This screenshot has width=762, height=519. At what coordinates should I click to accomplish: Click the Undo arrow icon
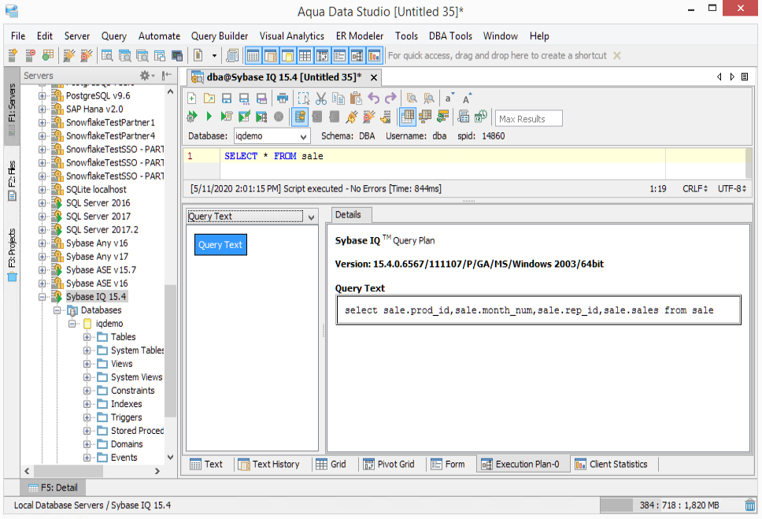[373, 98]
